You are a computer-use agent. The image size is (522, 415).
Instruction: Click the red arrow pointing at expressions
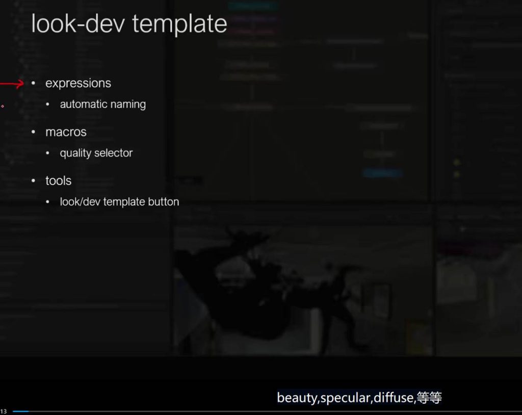[x=12, y=84]
